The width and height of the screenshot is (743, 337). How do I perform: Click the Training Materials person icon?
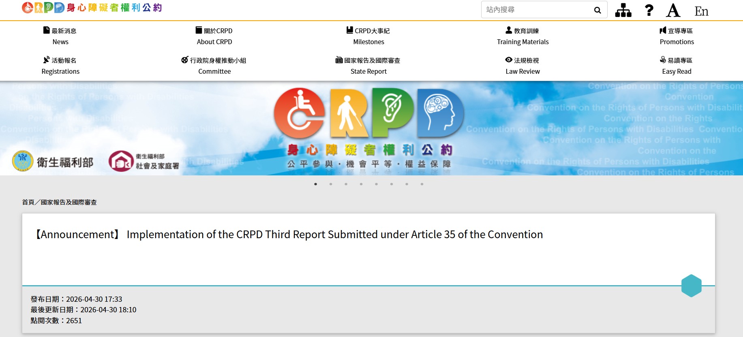pyautogui.click(x=509, y=30)
